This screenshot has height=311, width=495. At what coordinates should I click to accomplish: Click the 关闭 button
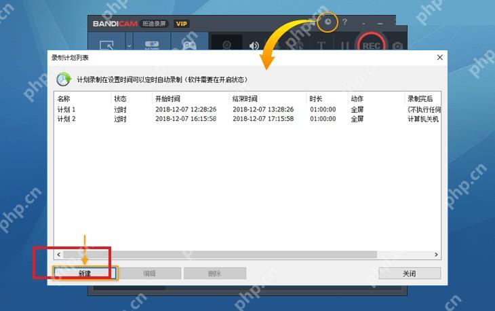(x=410, y=273)
